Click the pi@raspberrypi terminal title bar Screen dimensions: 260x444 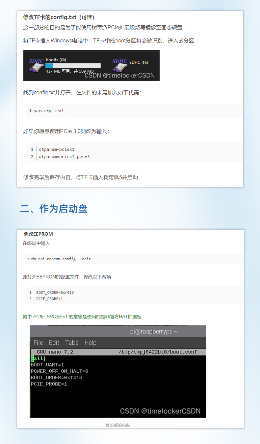[154, 332]
